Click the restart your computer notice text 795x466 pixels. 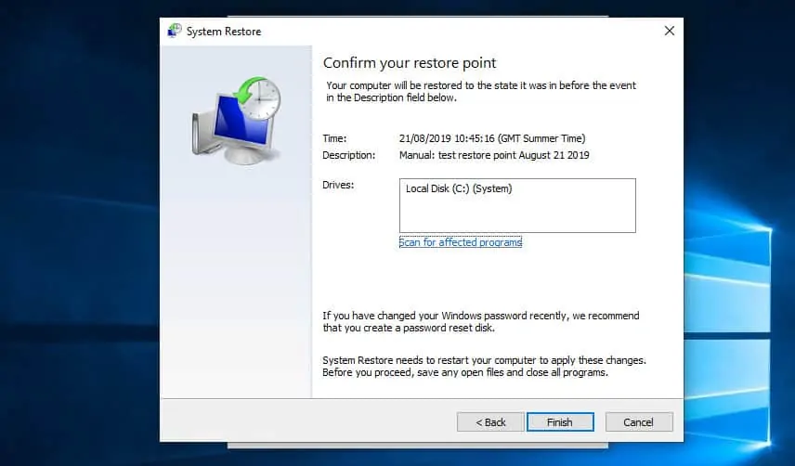tap(484, 366)
